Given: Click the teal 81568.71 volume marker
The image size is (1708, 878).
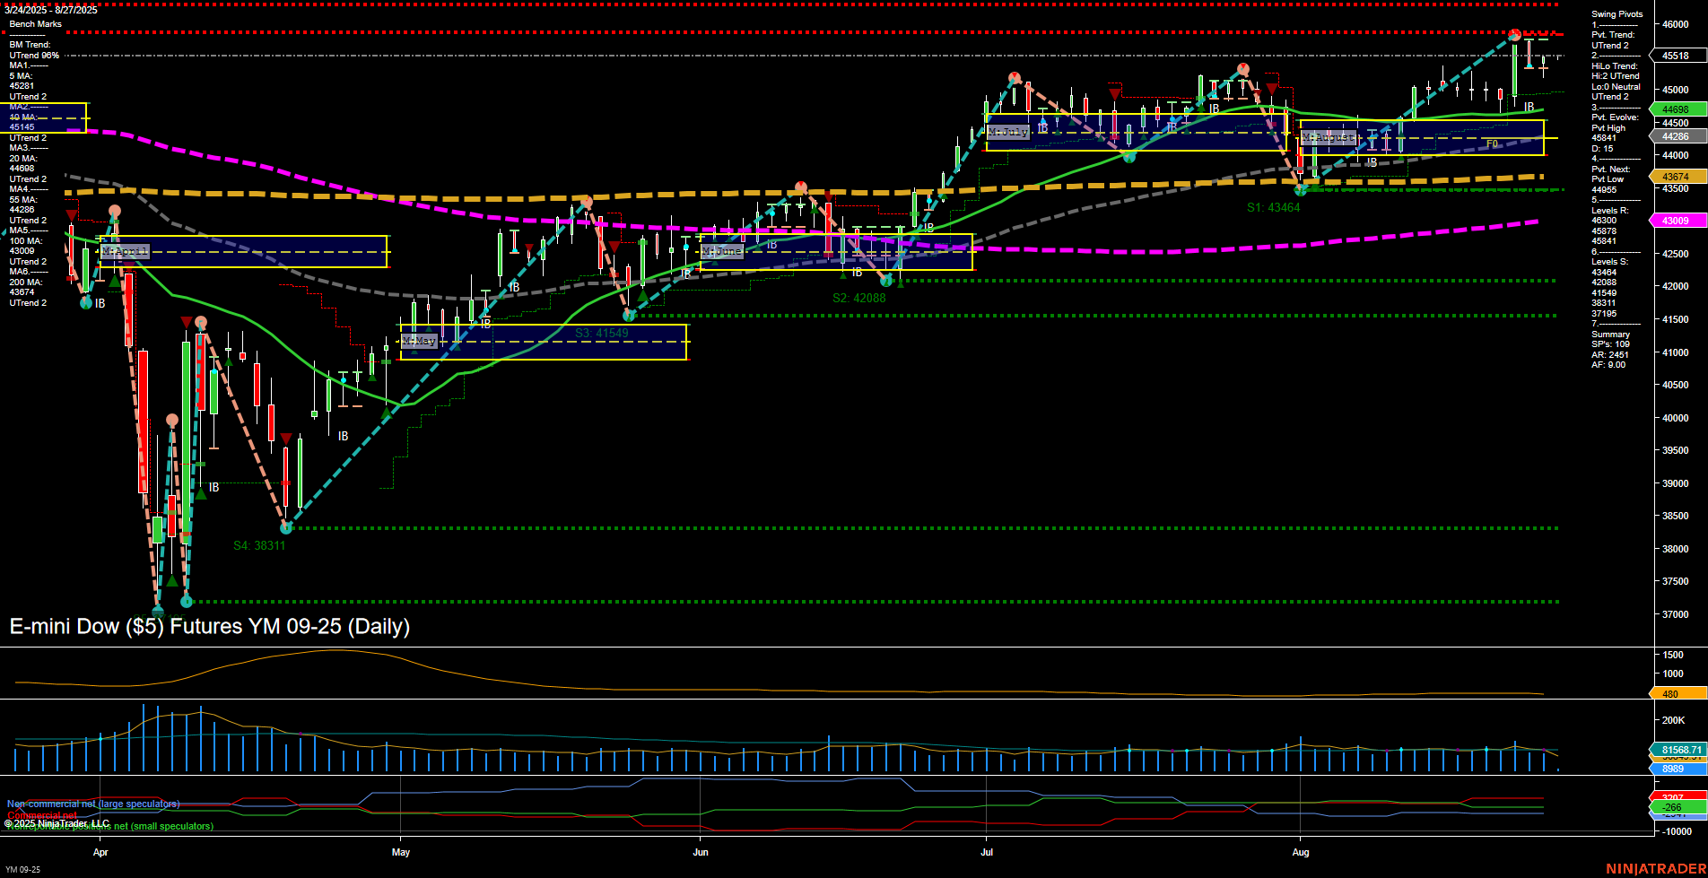Looking at the screenshot, I should [x=1678, y=750].
